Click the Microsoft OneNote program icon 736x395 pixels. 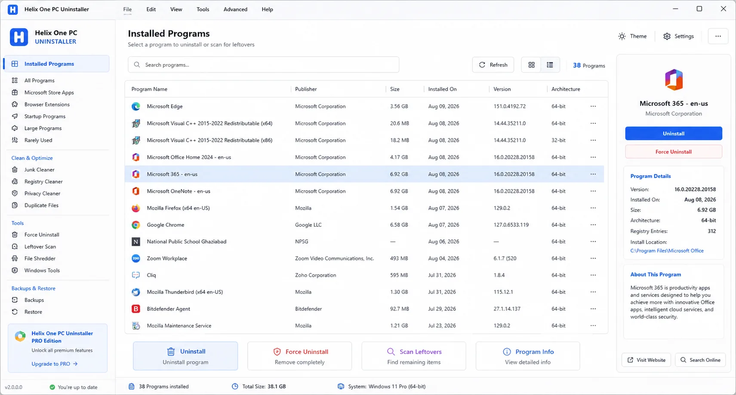coord(136,191)
